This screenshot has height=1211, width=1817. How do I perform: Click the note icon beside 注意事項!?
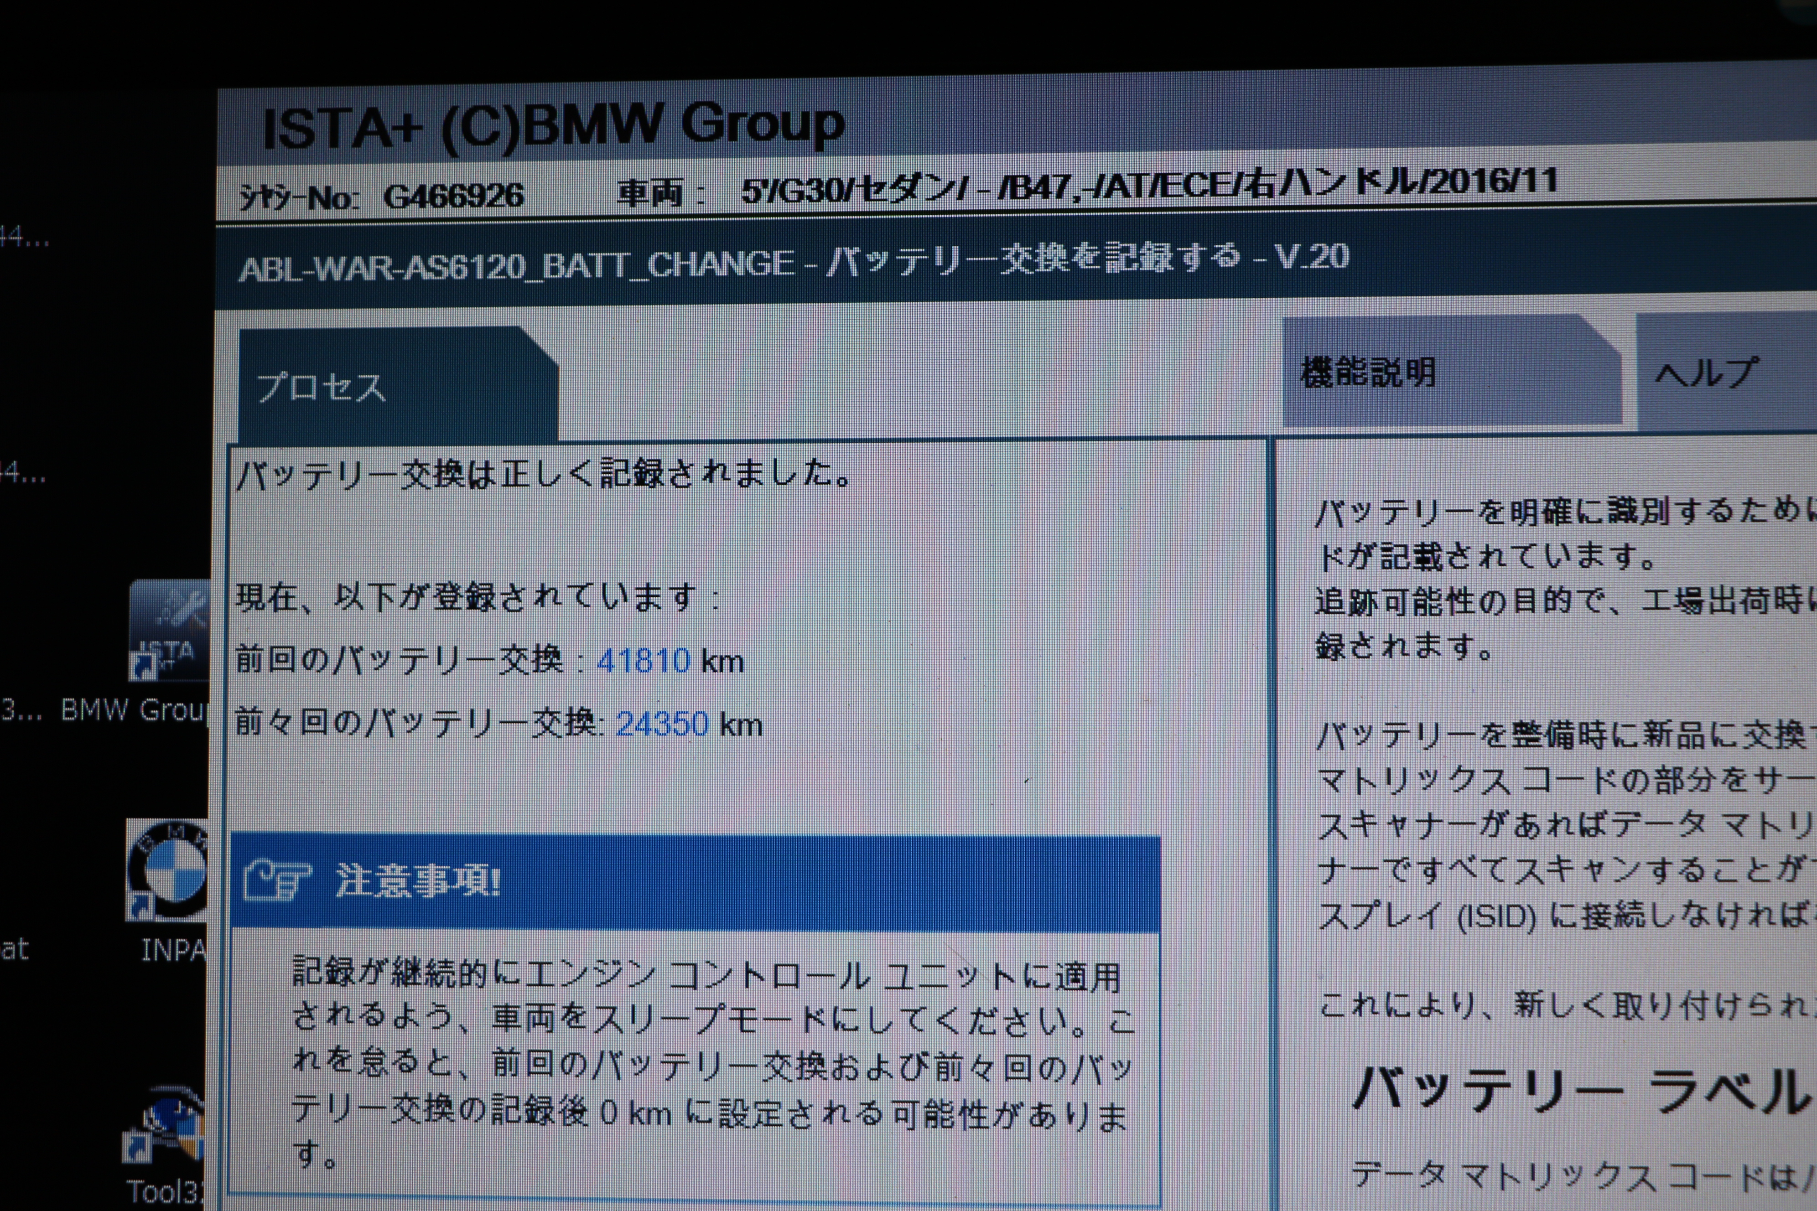click(277, 881)
